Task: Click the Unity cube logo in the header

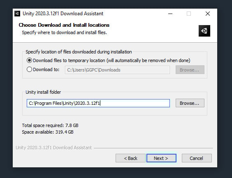Action: (204, 31)
